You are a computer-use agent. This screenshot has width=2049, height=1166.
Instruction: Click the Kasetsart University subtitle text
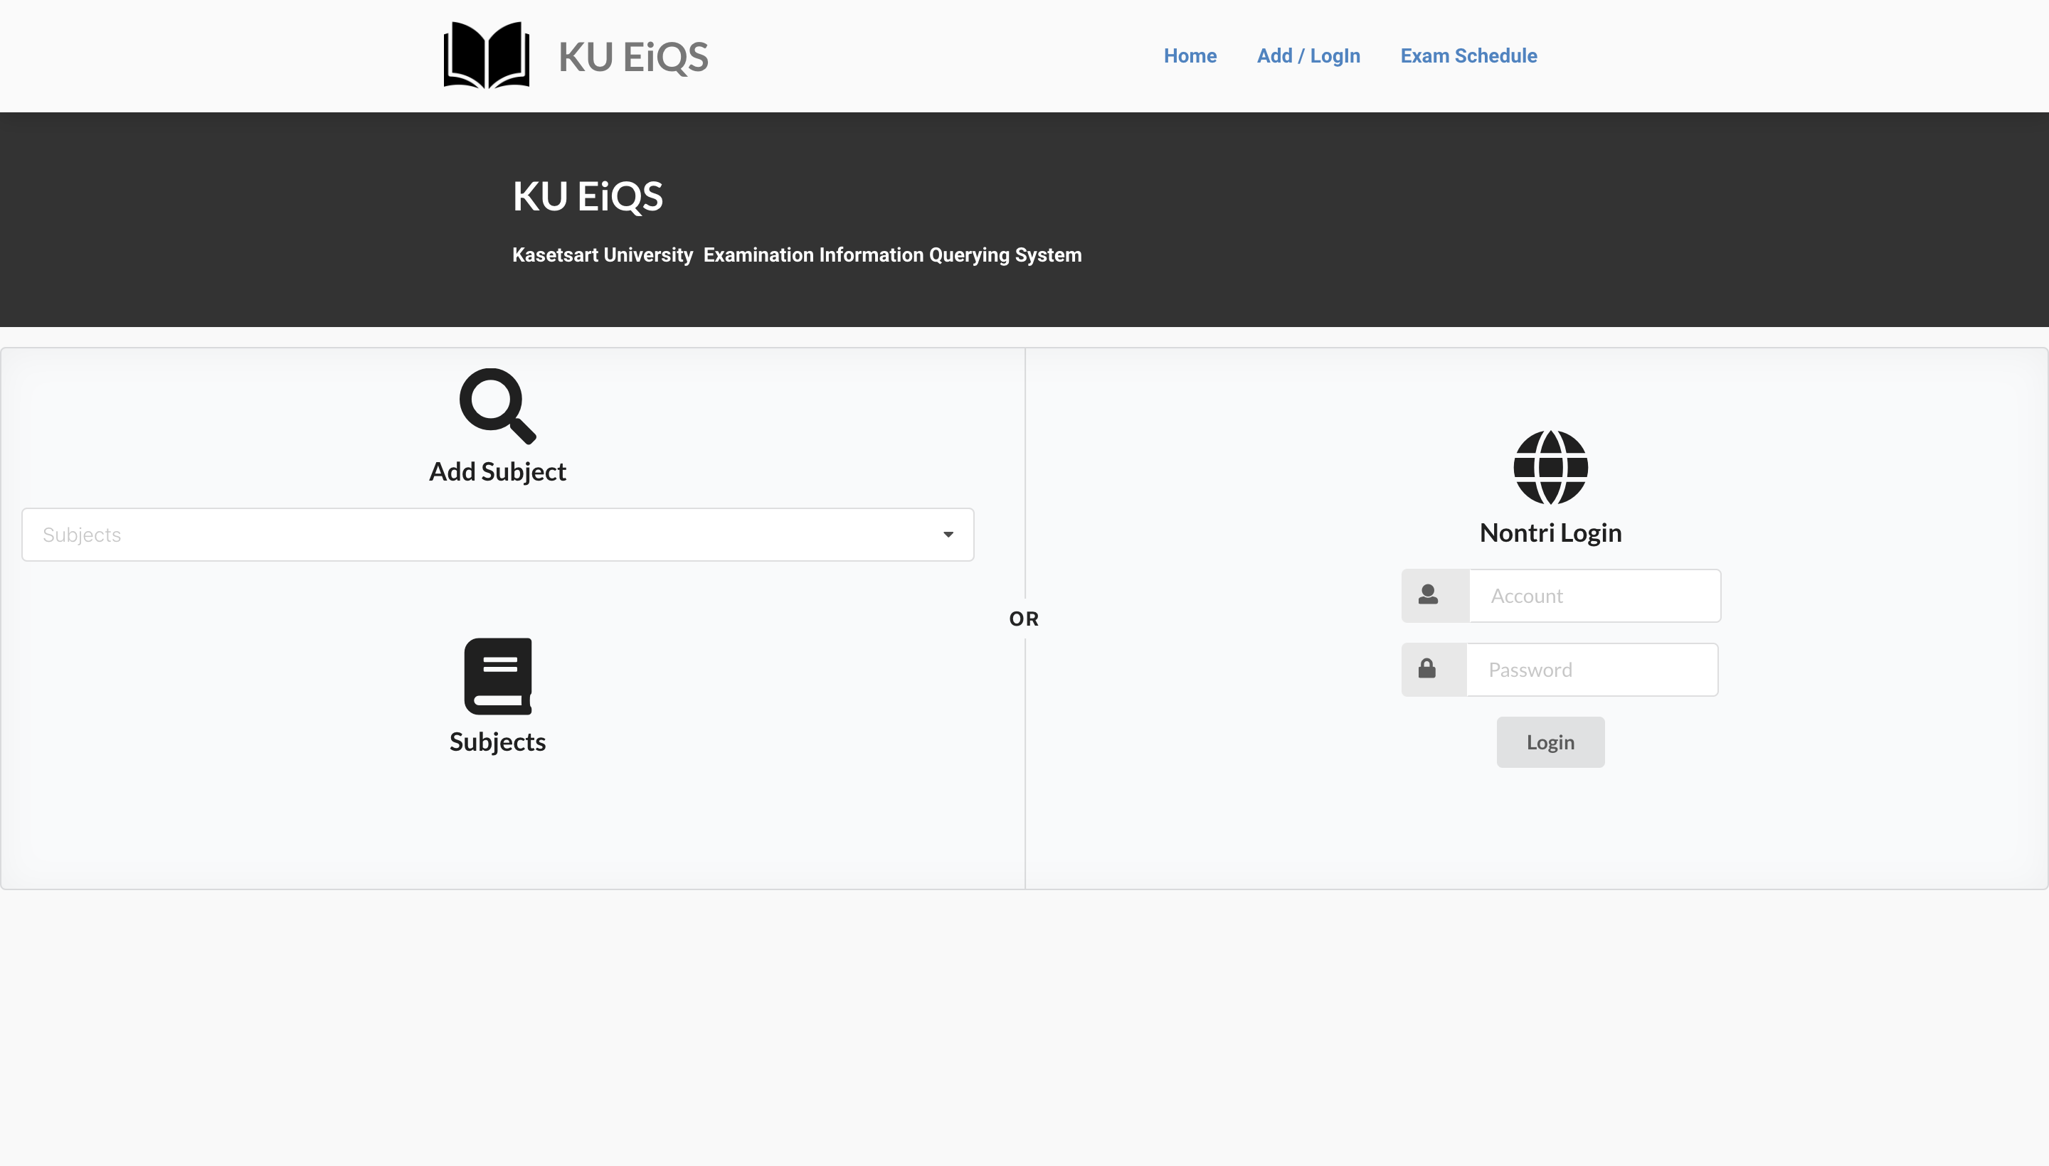pos(797,255)
